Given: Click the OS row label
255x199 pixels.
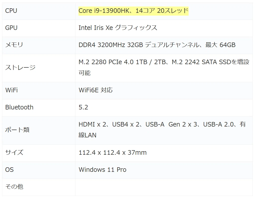Looking at the screenshot, I should [9, 170].
